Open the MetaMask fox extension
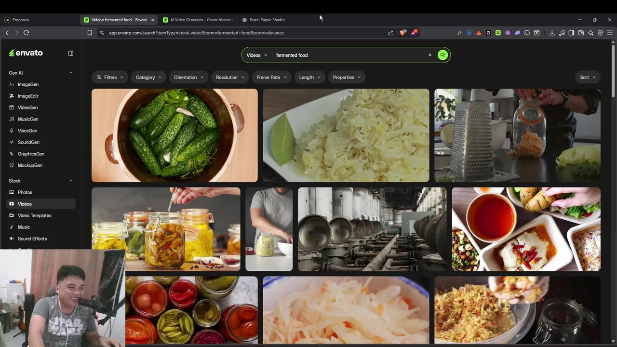The image size is (617, 347). coord(479,33)
